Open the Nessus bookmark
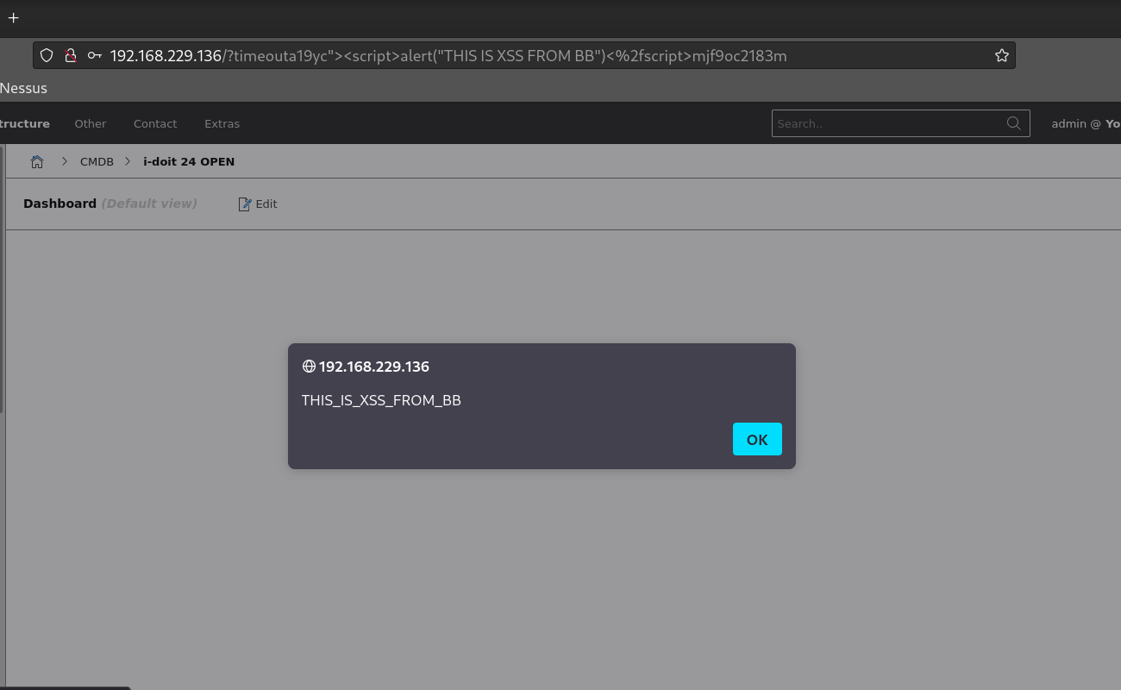1121x690 pixels. click(x=23, y=87)
